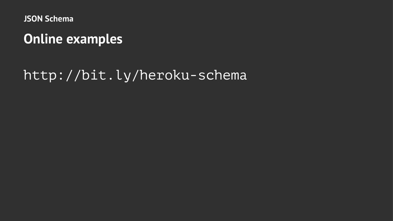Place cursor after "heroku-schema" URL end

click(247, 75)
